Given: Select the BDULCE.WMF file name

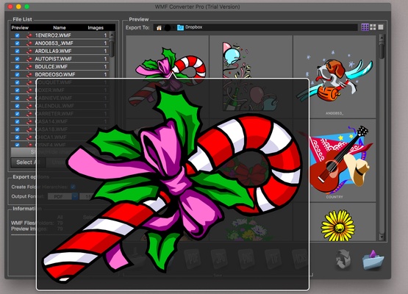Looking at the screenshot, I should tap(51, 67).
